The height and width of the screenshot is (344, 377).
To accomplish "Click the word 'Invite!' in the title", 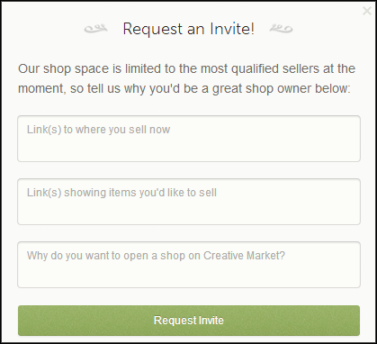I will click(232, 29).
